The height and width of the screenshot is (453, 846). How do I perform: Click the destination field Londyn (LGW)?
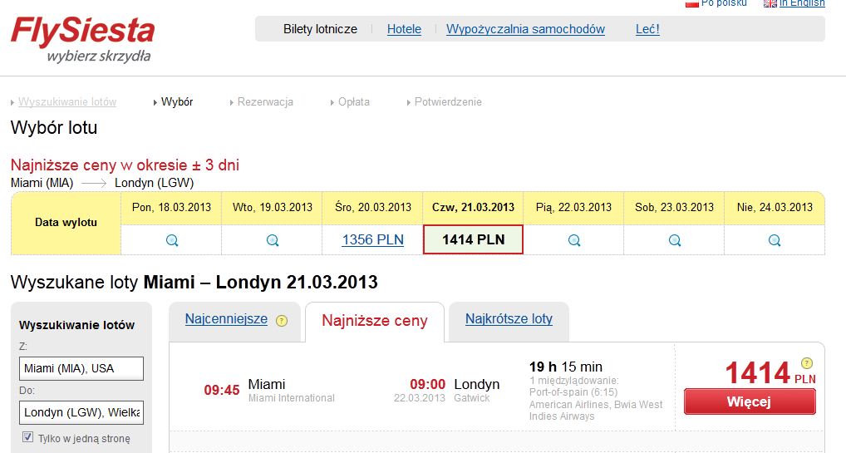(x=81, y=412)
